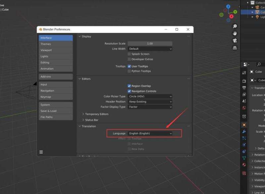Open the Header Position dropdown

[x=150, y=102]
